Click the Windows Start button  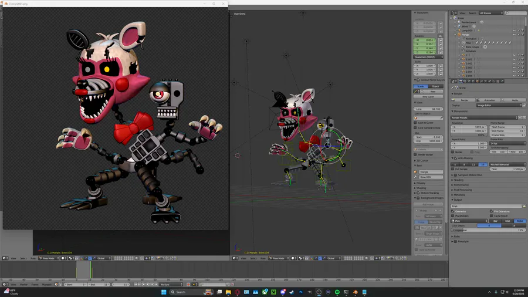pyautogui.click(x=164, y=292)
